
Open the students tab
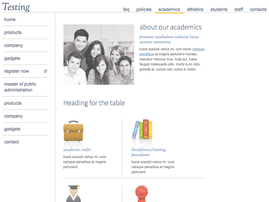coord(219,9)
